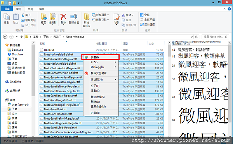
Task: Sort by the 大小 column header
Action: tap(156, 44)
